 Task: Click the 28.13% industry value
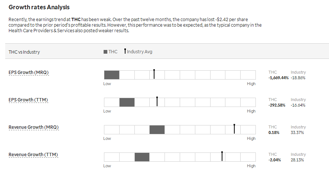(x=297, y=160)
